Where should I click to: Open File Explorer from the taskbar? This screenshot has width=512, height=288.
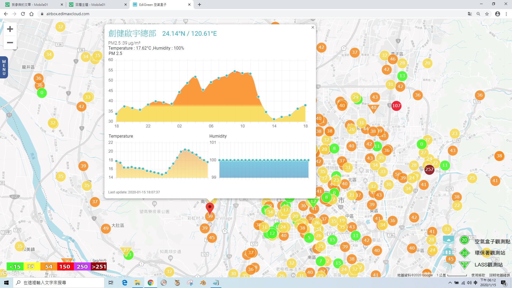pyautogui.click(x=137, y=283)
